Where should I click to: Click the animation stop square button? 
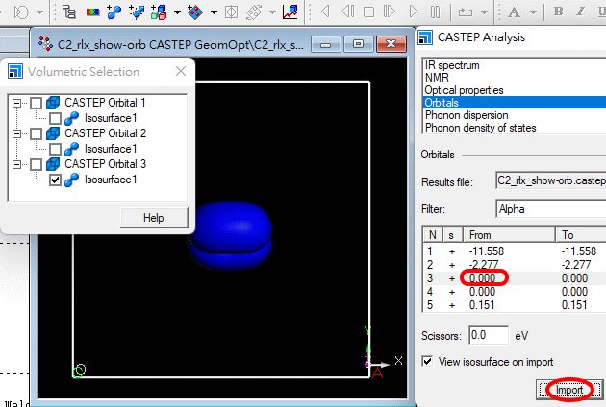tap(369, 12)
